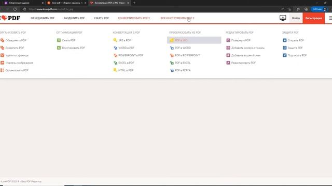Click the Разделить PDF icon in menu
The width and height of the screenshot is (332, 186).
click(2, 48)
